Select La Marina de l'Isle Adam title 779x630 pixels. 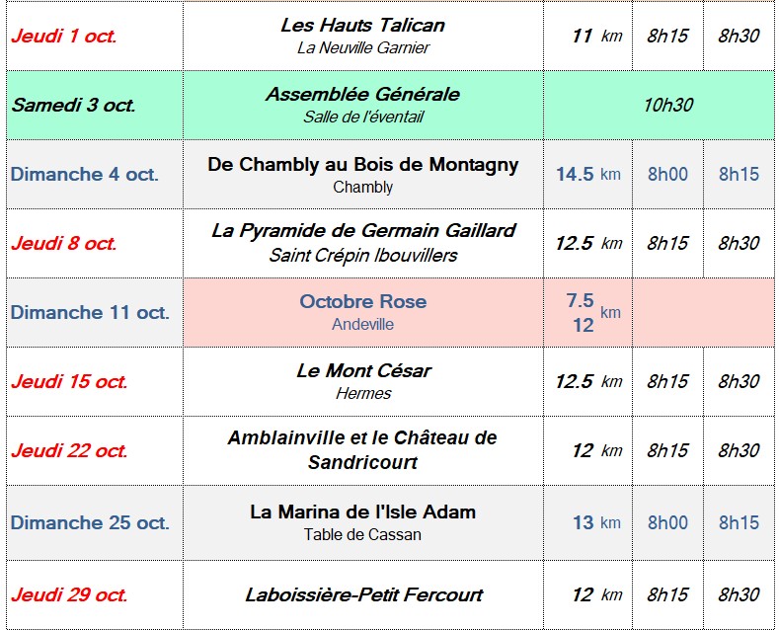click(362, 512)
